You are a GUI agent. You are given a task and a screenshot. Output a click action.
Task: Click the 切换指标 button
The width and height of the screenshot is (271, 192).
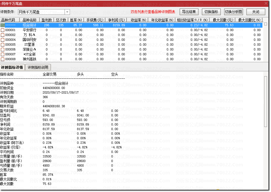coord(211,12)
